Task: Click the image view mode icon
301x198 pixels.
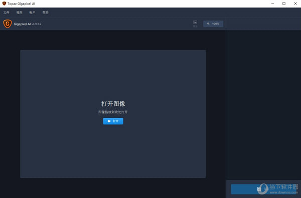Action: 195,24
